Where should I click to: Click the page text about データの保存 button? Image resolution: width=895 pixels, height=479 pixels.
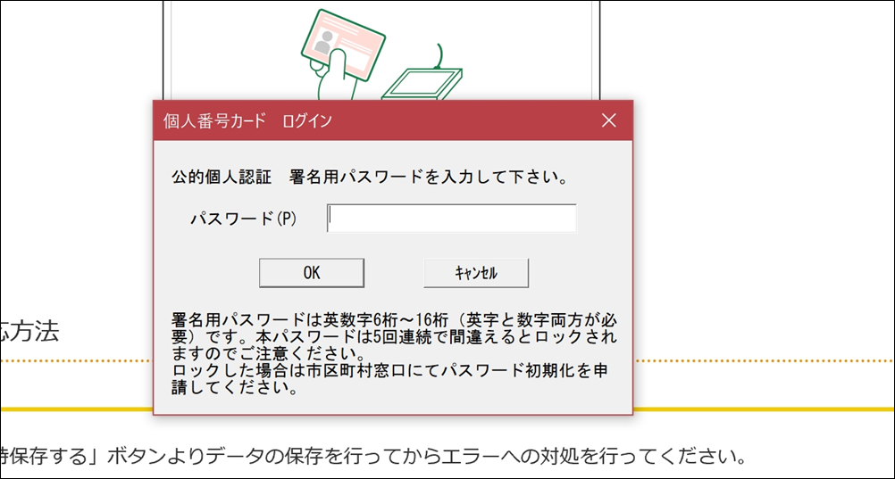(x=374, y=457)
